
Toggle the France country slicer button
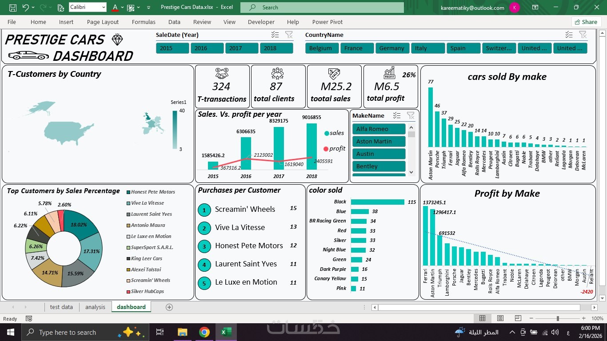point(357,48)
